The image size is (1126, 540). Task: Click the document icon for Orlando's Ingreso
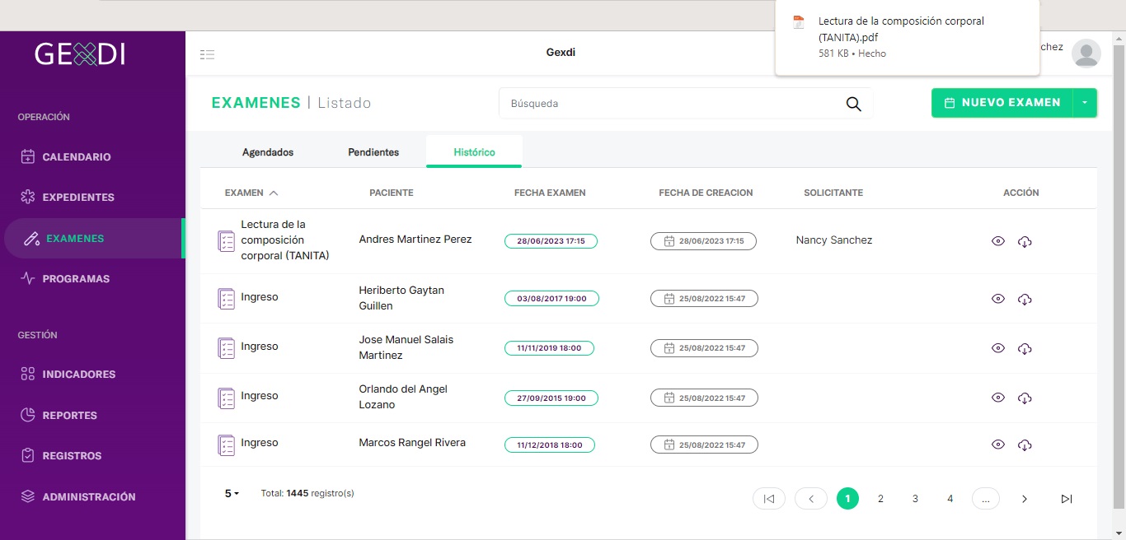point(226,398)
